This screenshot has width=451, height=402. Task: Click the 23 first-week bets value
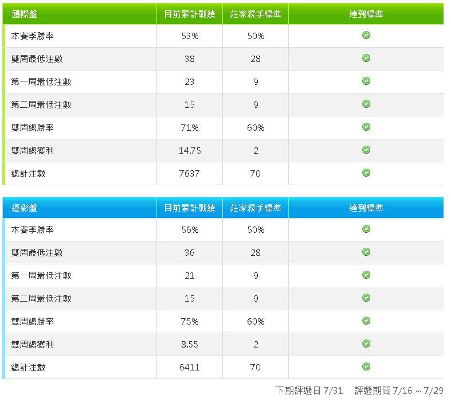pos(190,82)
